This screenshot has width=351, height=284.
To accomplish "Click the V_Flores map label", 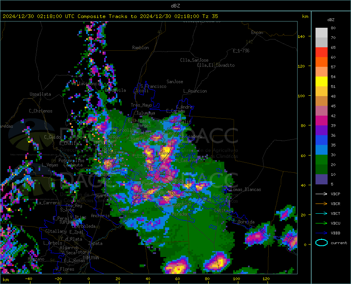I will [x=65, y=269].
